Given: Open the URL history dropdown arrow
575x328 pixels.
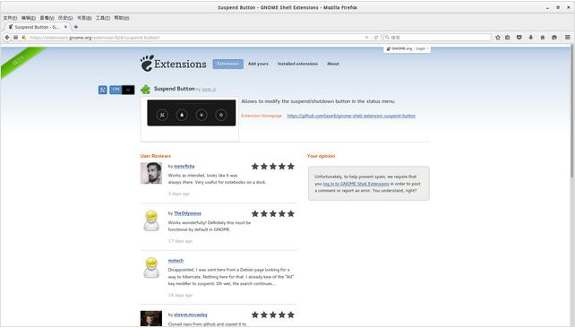Looking at the screenshot, I should pyautogui.click(x=366, y=38).
